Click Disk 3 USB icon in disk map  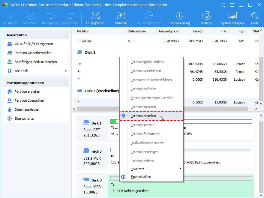pyautogui.click(x=86, y=179)
